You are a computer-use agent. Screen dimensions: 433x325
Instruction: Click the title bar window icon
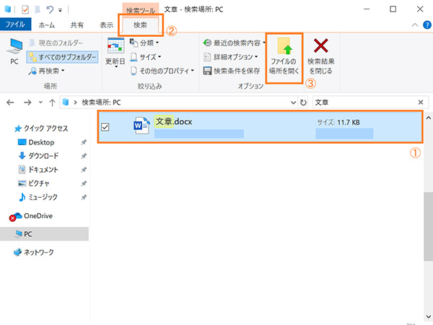point(8,9)
